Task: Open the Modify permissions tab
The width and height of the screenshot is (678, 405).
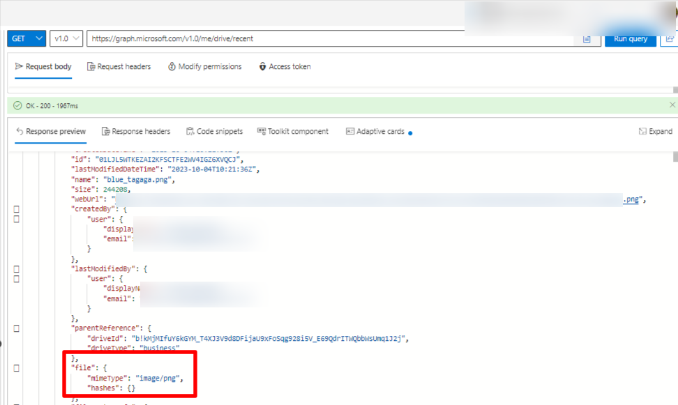Action: [204, 66]
